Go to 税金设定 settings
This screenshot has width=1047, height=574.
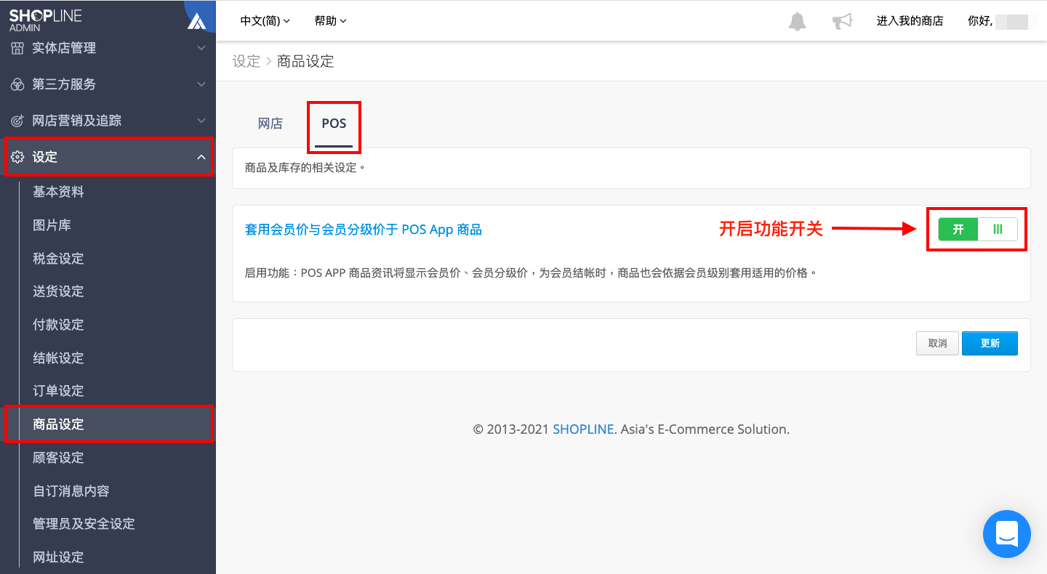[58, 259]
